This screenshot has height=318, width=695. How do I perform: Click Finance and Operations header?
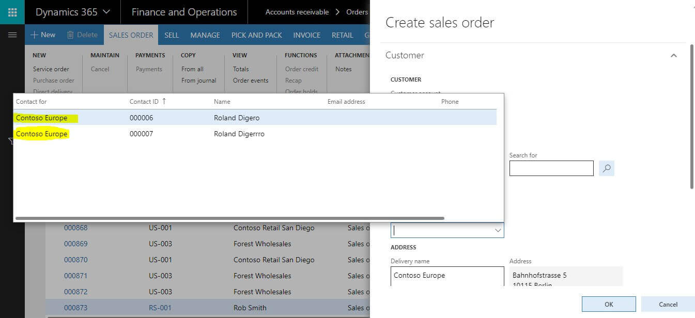pos(184,12)
